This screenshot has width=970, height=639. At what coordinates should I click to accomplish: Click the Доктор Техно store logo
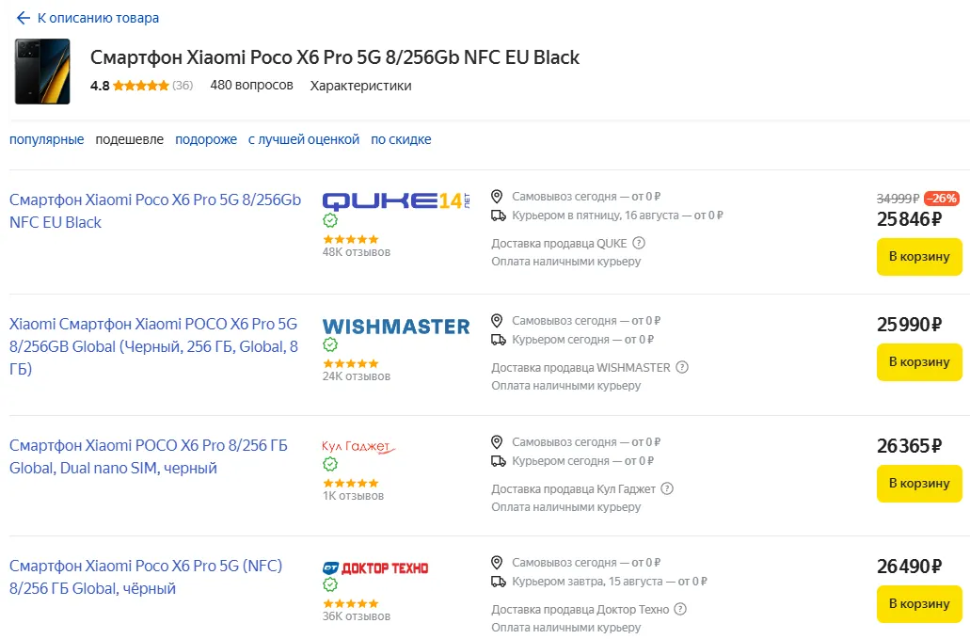(x=375, y=567)
